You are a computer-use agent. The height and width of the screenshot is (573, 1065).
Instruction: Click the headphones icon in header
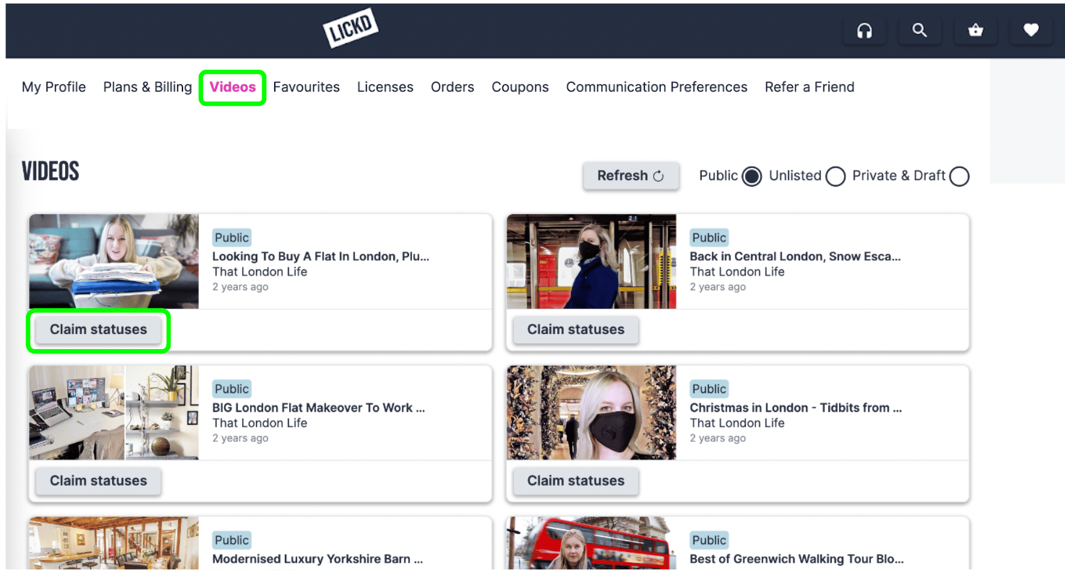pos(864,30)
